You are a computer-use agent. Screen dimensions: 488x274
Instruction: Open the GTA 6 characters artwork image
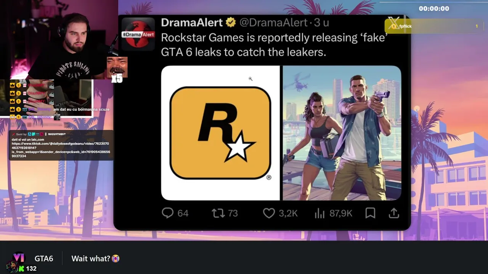point(342,133)
